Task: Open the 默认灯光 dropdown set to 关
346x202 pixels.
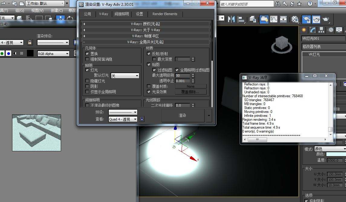Action: point(125,76)
